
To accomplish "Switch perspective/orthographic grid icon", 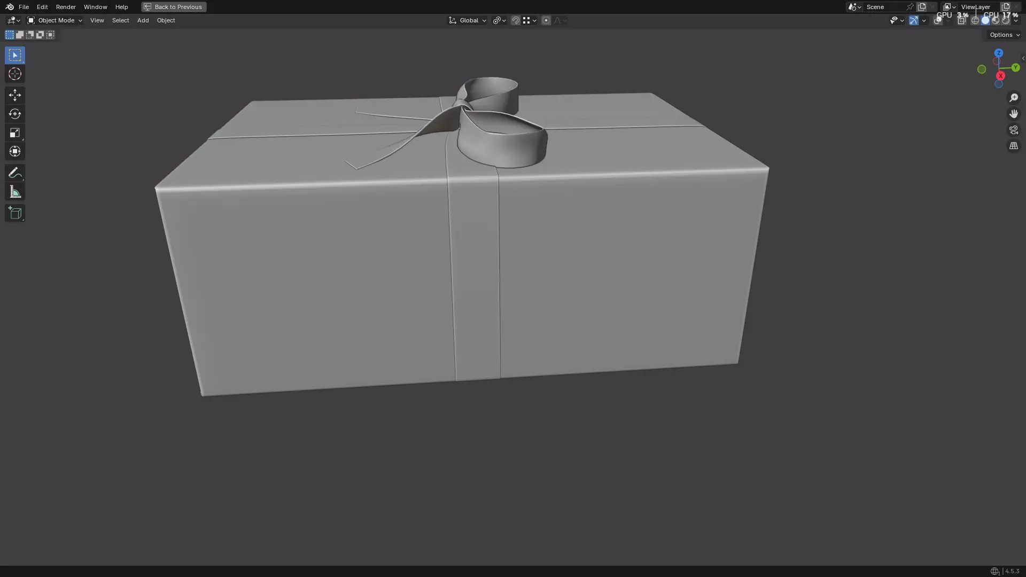I will tap(1014, 146).
